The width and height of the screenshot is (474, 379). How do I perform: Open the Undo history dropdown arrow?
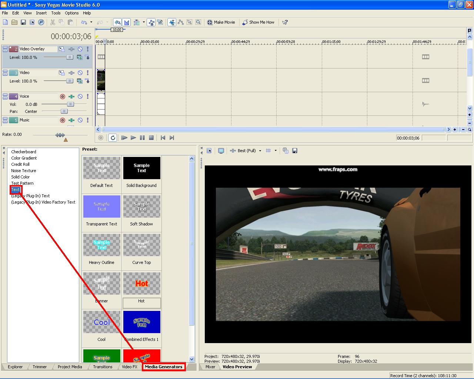[91, 22]
